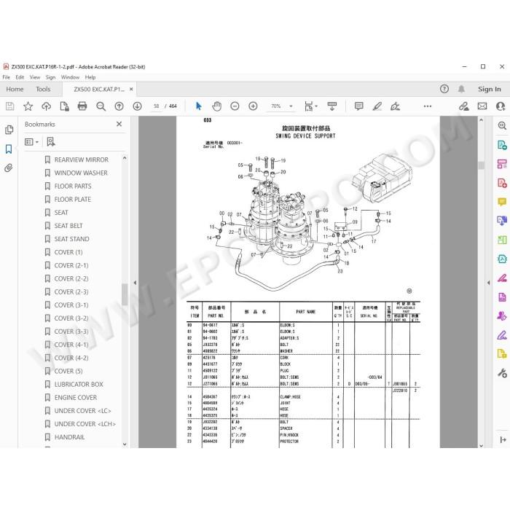Open the Window menu
Screen dimensions: 510x510
(70, 77)
